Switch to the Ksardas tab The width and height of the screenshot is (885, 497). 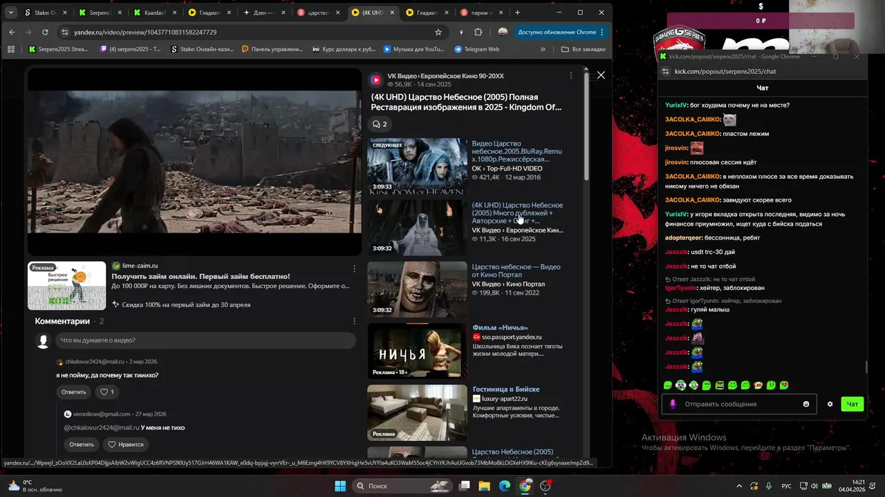pos(154,12)
